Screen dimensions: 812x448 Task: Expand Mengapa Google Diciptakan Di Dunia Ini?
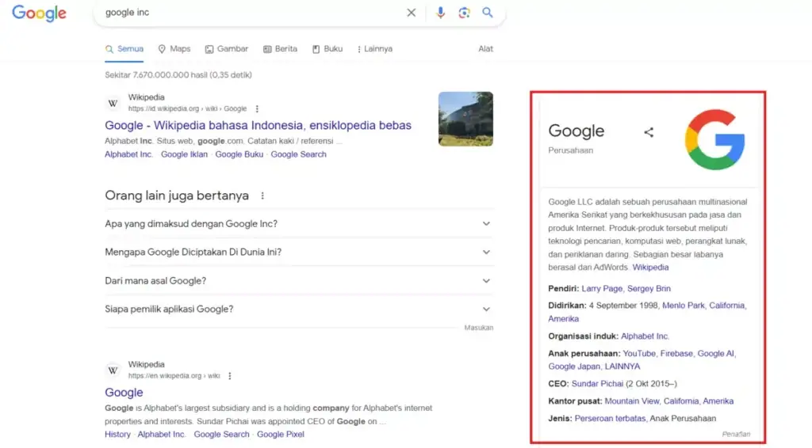[299, 252]
